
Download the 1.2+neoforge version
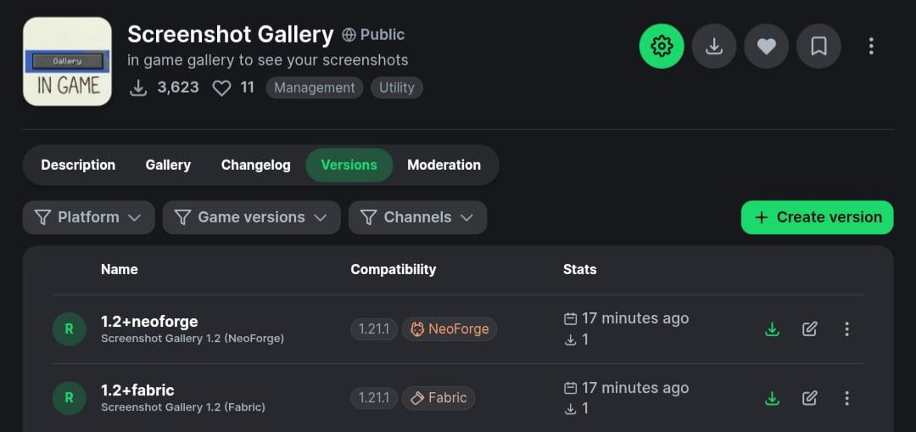tap(772, 329)
